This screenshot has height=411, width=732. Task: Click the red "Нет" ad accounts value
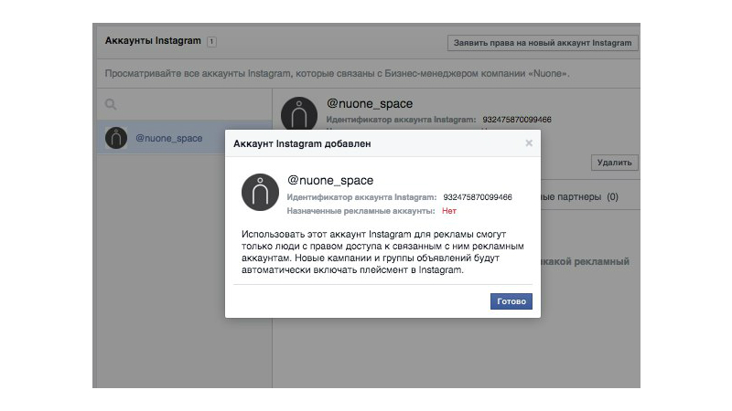449,211
